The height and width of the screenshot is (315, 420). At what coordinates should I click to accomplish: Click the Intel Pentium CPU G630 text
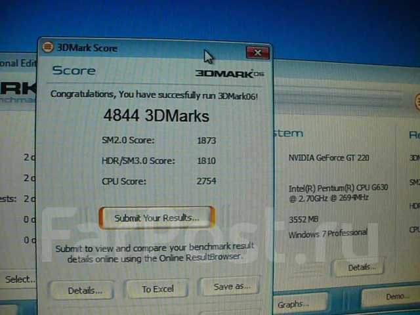pos(339,193)
